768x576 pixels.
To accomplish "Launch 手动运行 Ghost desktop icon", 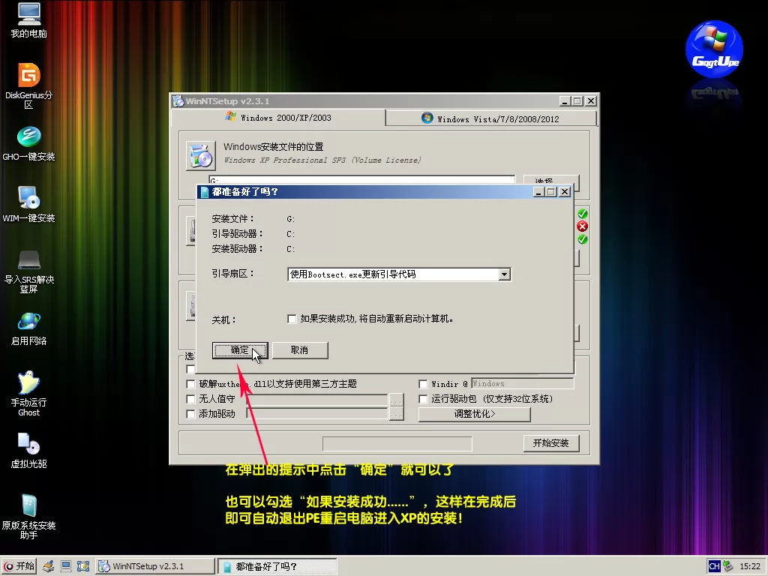I will (28, 383).
